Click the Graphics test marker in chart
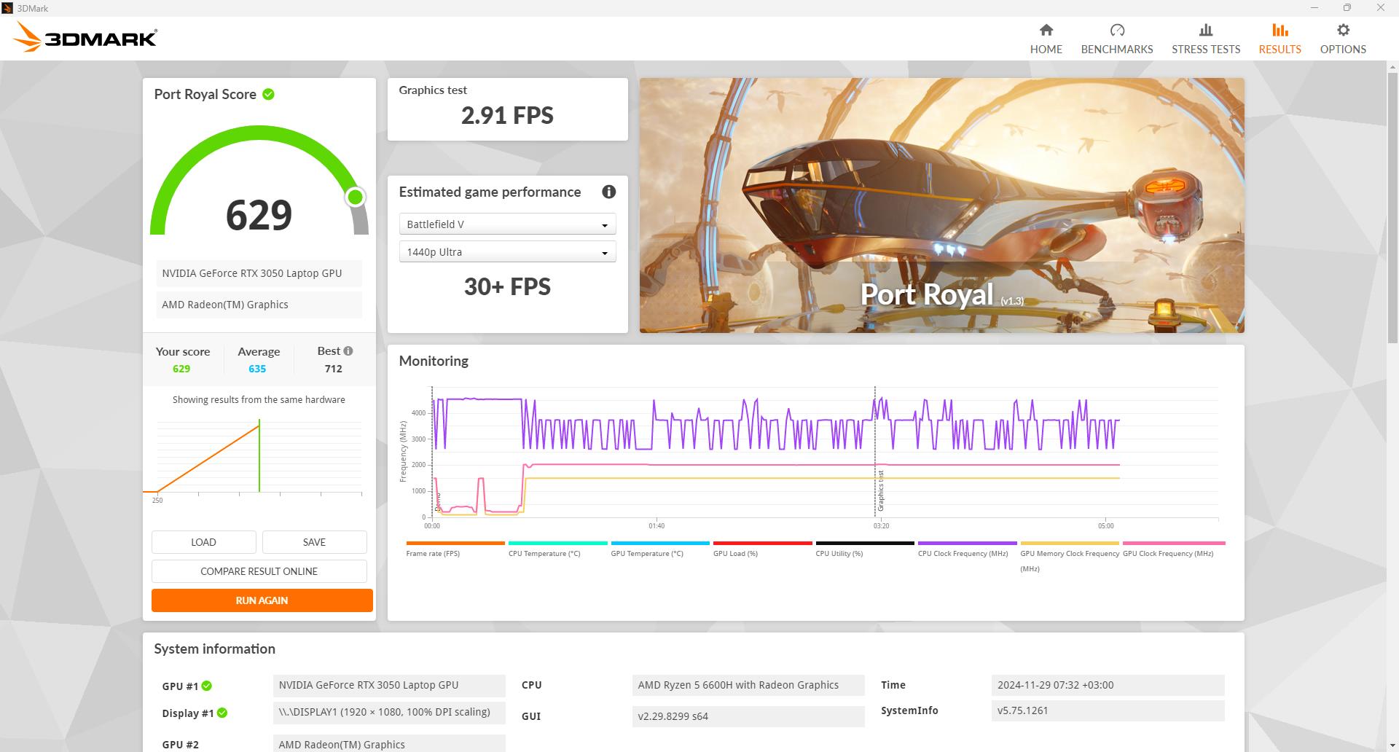The image size is (1399, 752). [880, 490]
